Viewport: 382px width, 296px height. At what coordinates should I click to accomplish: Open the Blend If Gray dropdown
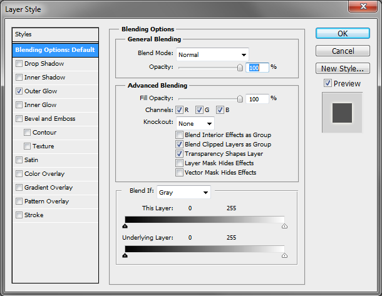pyautogui.click(x=183, y=192)
